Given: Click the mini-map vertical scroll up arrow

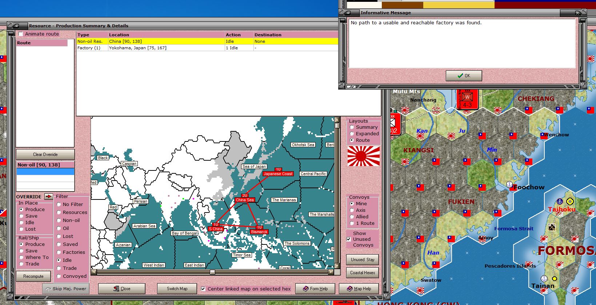Looking at the screenshot, I should click(337, 120).
